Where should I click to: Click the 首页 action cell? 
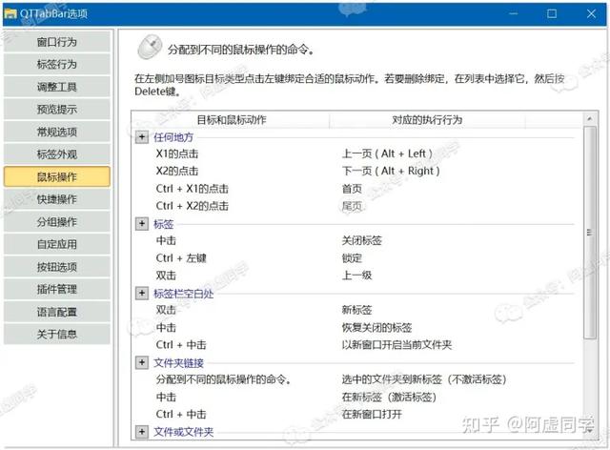(x=352, y=189)
